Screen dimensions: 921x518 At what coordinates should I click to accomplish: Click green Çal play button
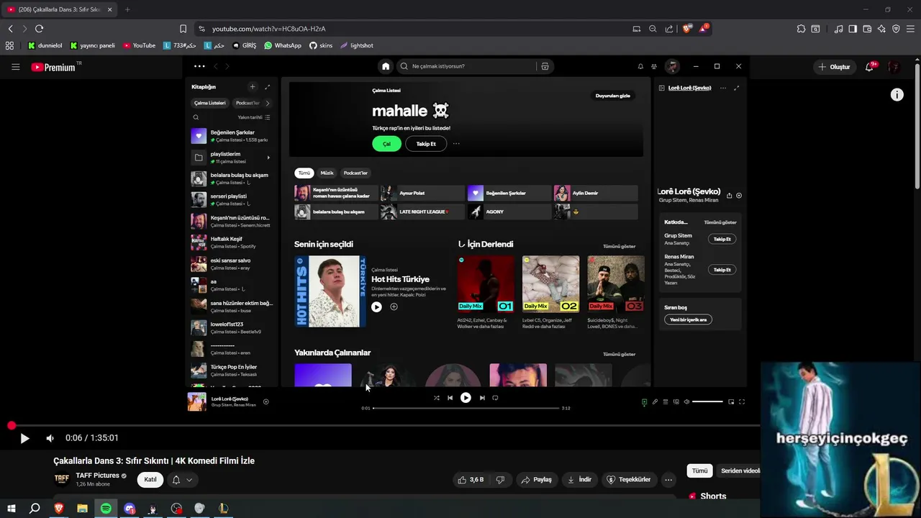click(x=386, y=144)
